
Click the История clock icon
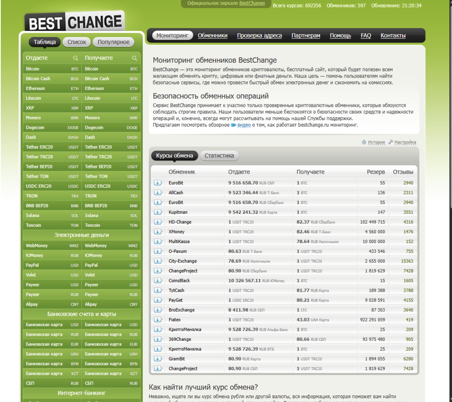pos(364,142)
